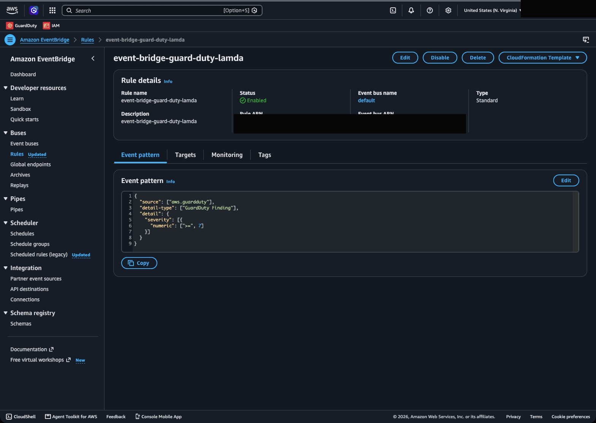Click the event pattern code editor scrollbar
The height and width of the screenshot is (423, 596).
(x=576, y=221)
